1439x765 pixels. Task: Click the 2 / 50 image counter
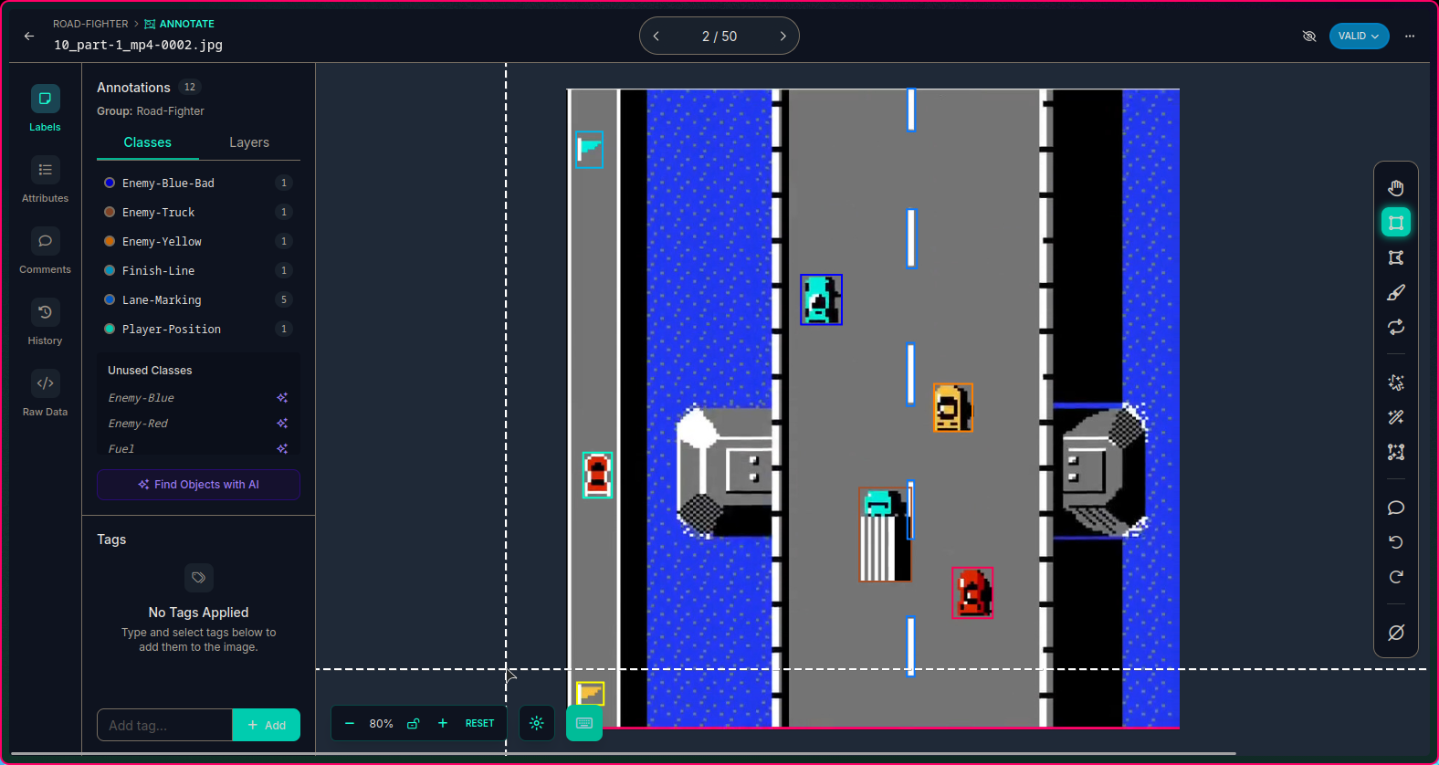(719, 37)
